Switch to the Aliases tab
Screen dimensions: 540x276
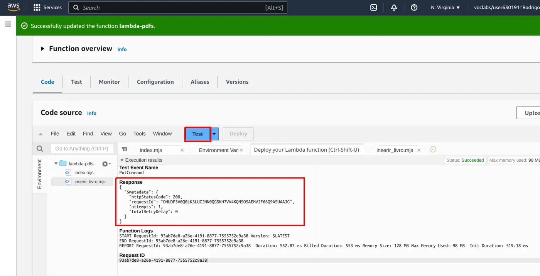click(x=200, y=82)
